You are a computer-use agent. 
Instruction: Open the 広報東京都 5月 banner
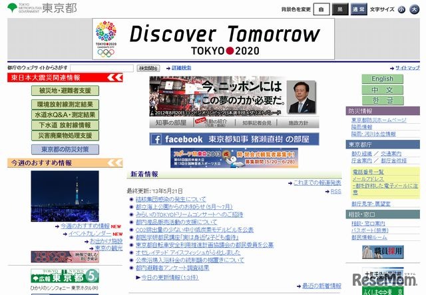click(65, 276)
